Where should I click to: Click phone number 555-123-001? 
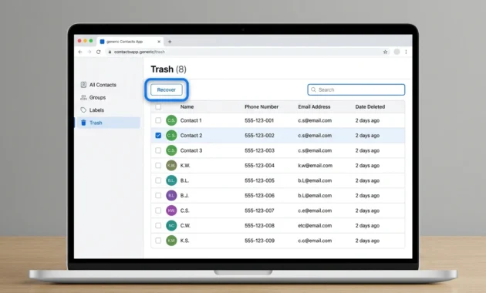point(259,120)
